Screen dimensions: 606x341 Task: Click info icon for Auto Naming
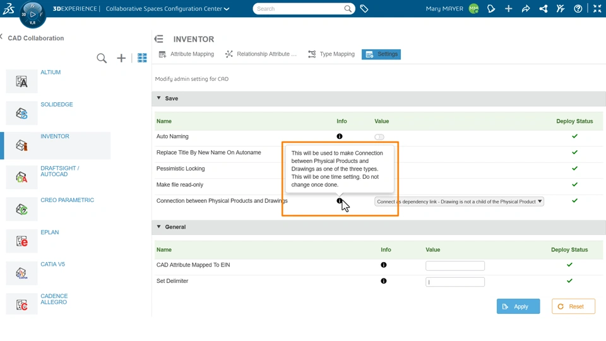point(340,136)
